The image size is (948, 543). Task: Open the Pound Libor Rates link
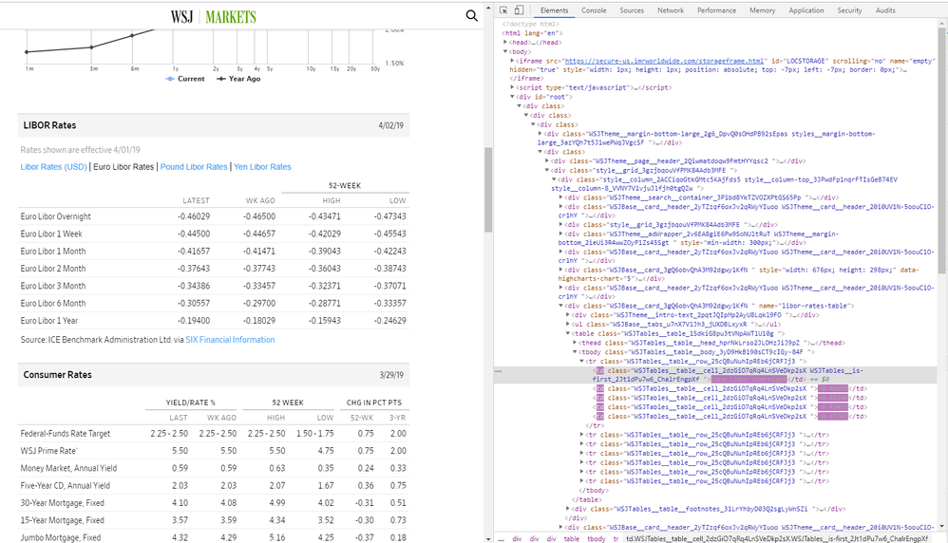[x=194, y=167]
